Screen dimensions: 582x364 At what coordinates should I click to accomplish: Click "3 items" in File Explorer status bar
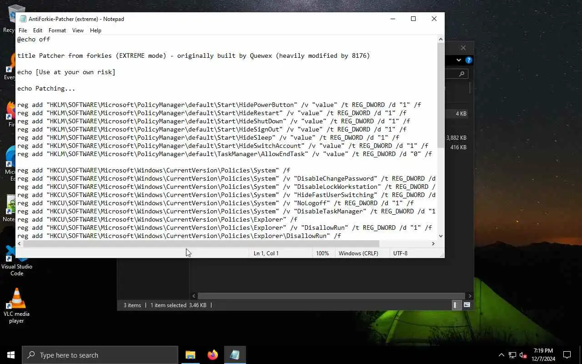point(132,305)
